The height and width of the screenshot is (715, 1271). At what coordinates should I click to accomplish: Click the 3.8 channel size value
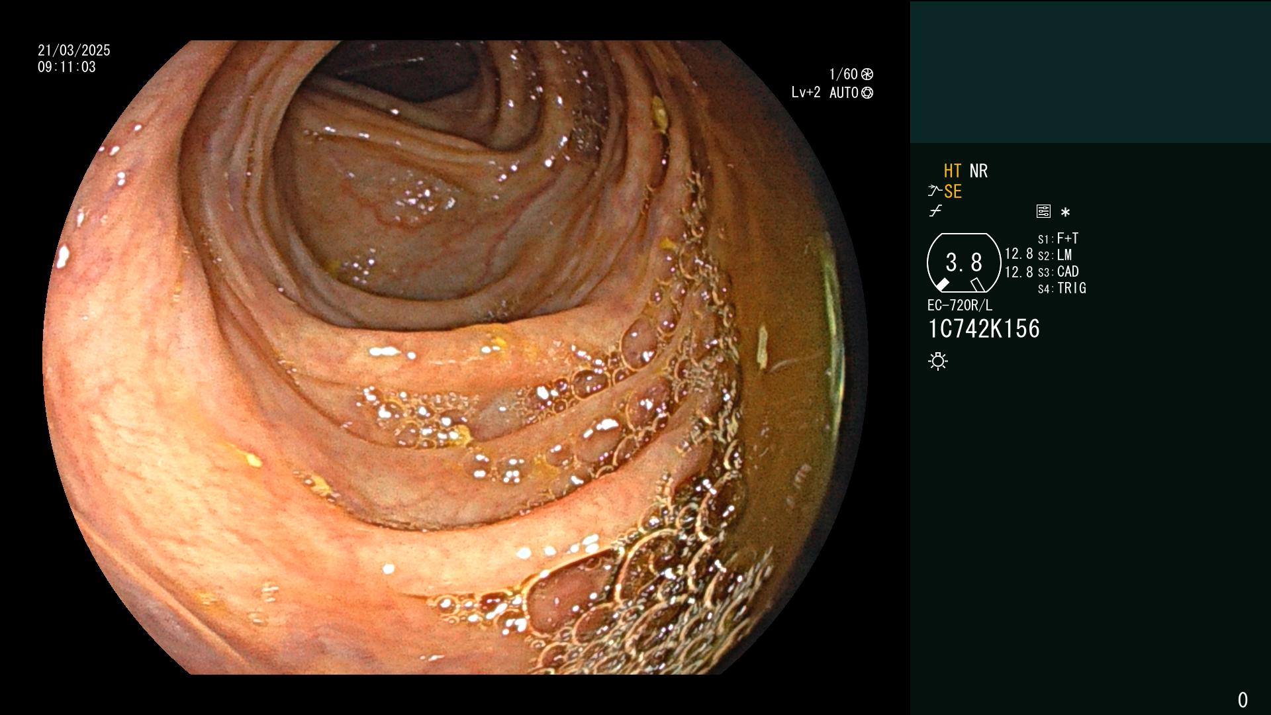[x=964, y=262]
